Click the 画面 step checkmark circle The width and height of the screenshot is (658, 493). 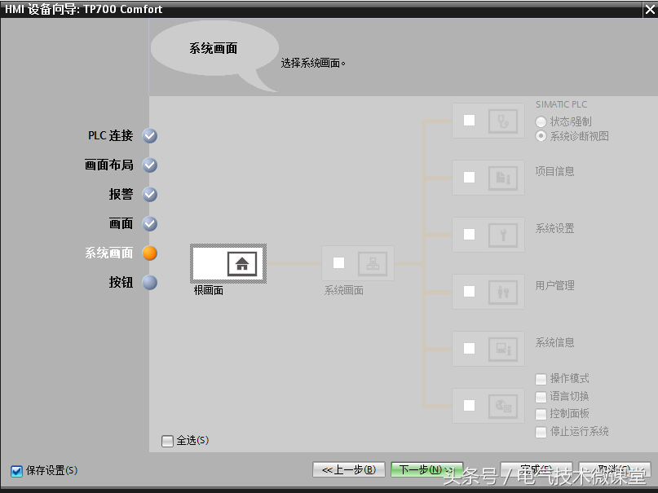click(x=150, y=224)
